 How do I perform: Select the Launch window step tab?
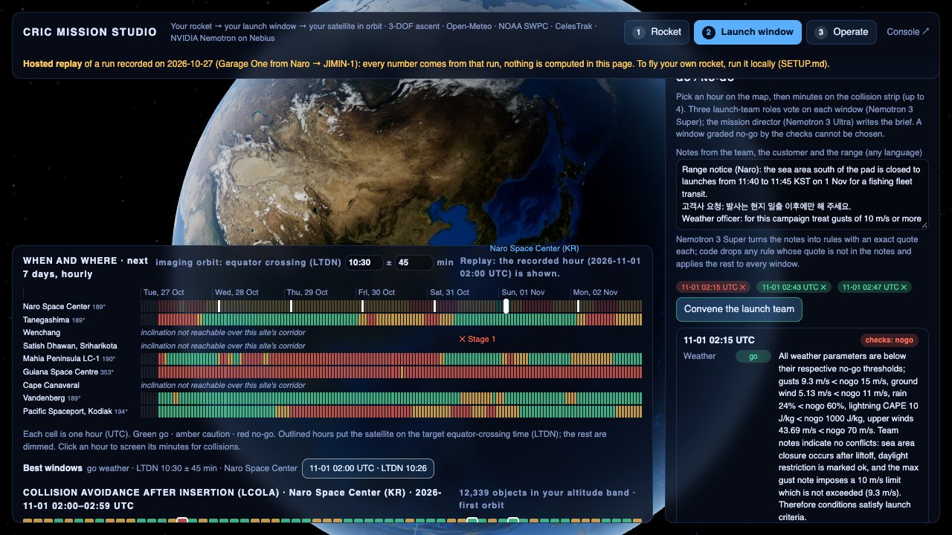(747, 32)
